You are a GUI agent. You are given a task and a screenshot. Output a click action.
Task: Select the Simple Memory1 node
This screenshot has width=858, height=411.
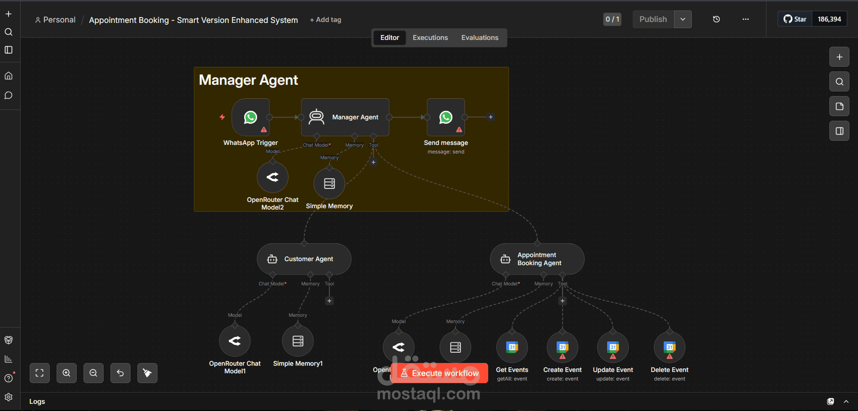[298, 341]
